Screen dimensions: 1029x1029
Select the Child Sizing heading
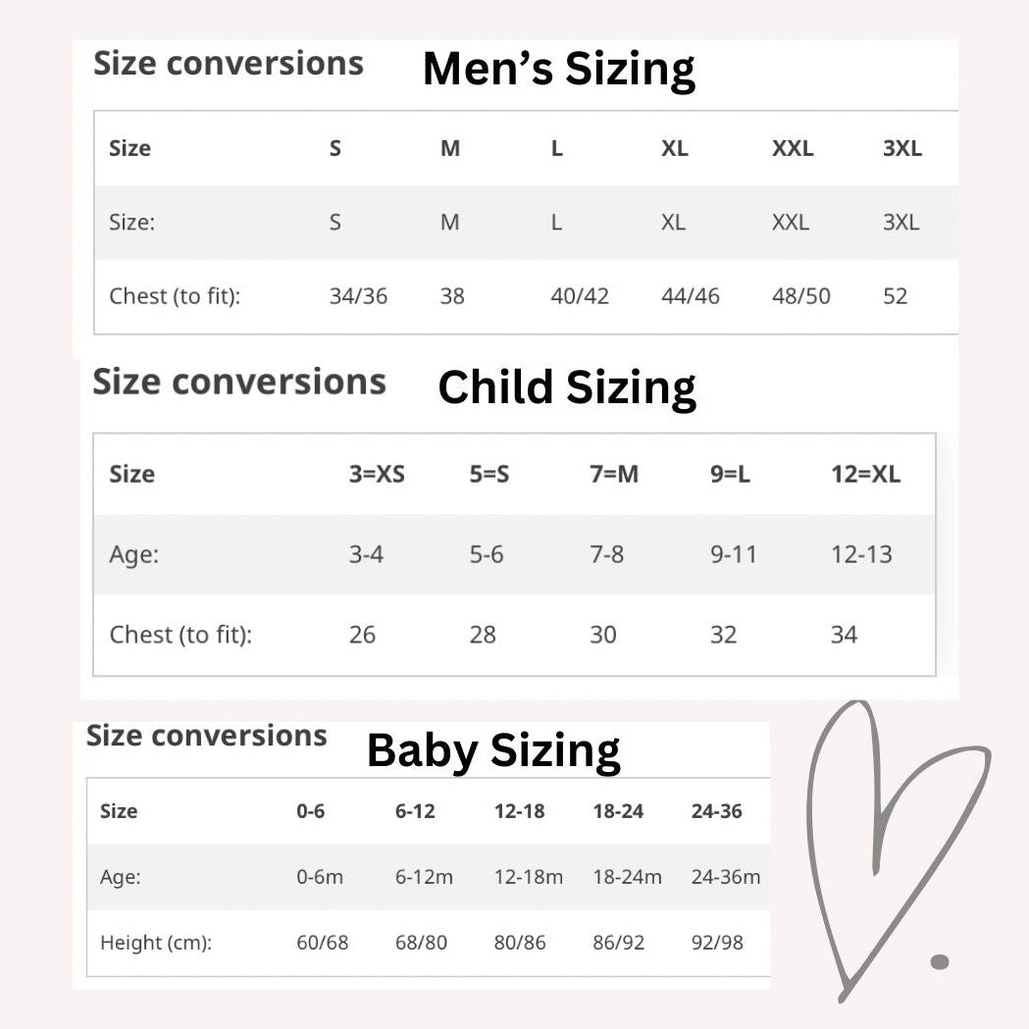[x=567, y=387]
